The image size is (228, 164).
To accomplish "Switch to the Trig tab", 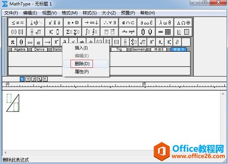I will (119, 49).
